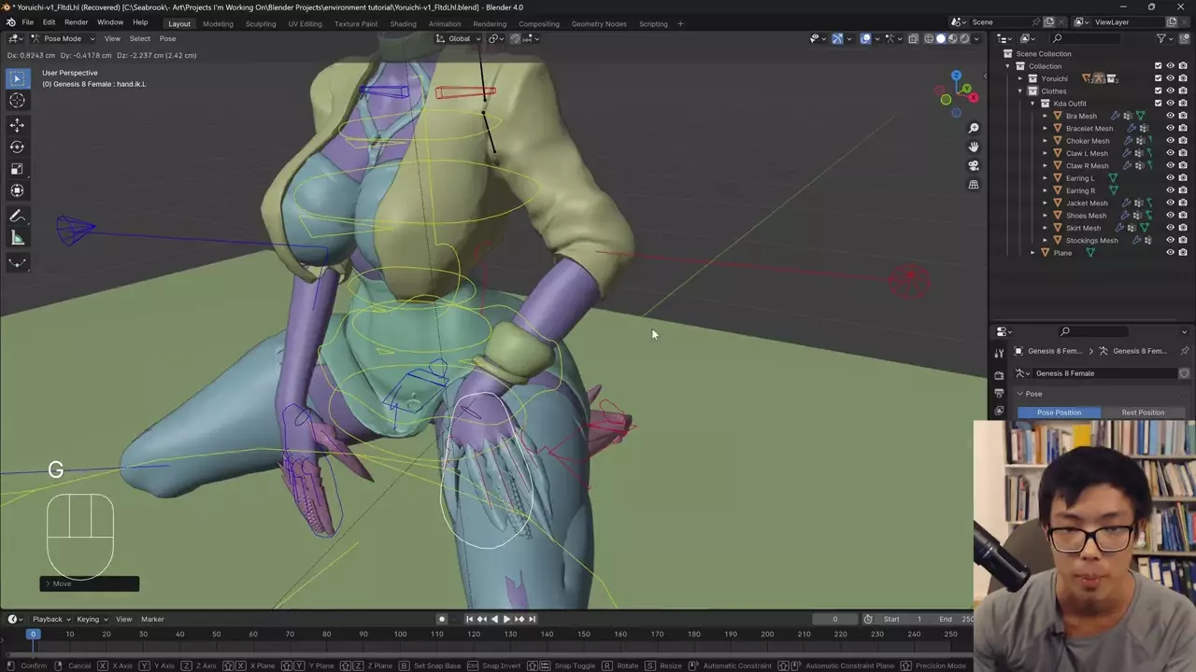Open the Keying popover in the timeline
The width and height of the screenshot is (1196, 672).
pos(92,619)
